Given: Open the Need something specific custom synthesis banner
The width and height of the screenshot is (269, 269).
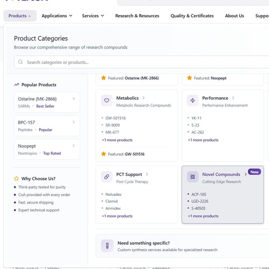Looking at the screenshot, I should (182, 246).
